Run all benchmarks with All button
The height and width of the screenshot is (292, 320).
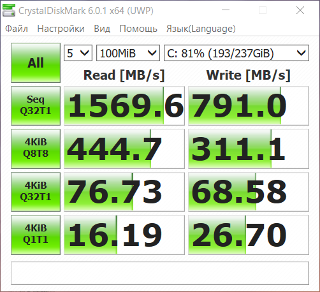[36, 62]
